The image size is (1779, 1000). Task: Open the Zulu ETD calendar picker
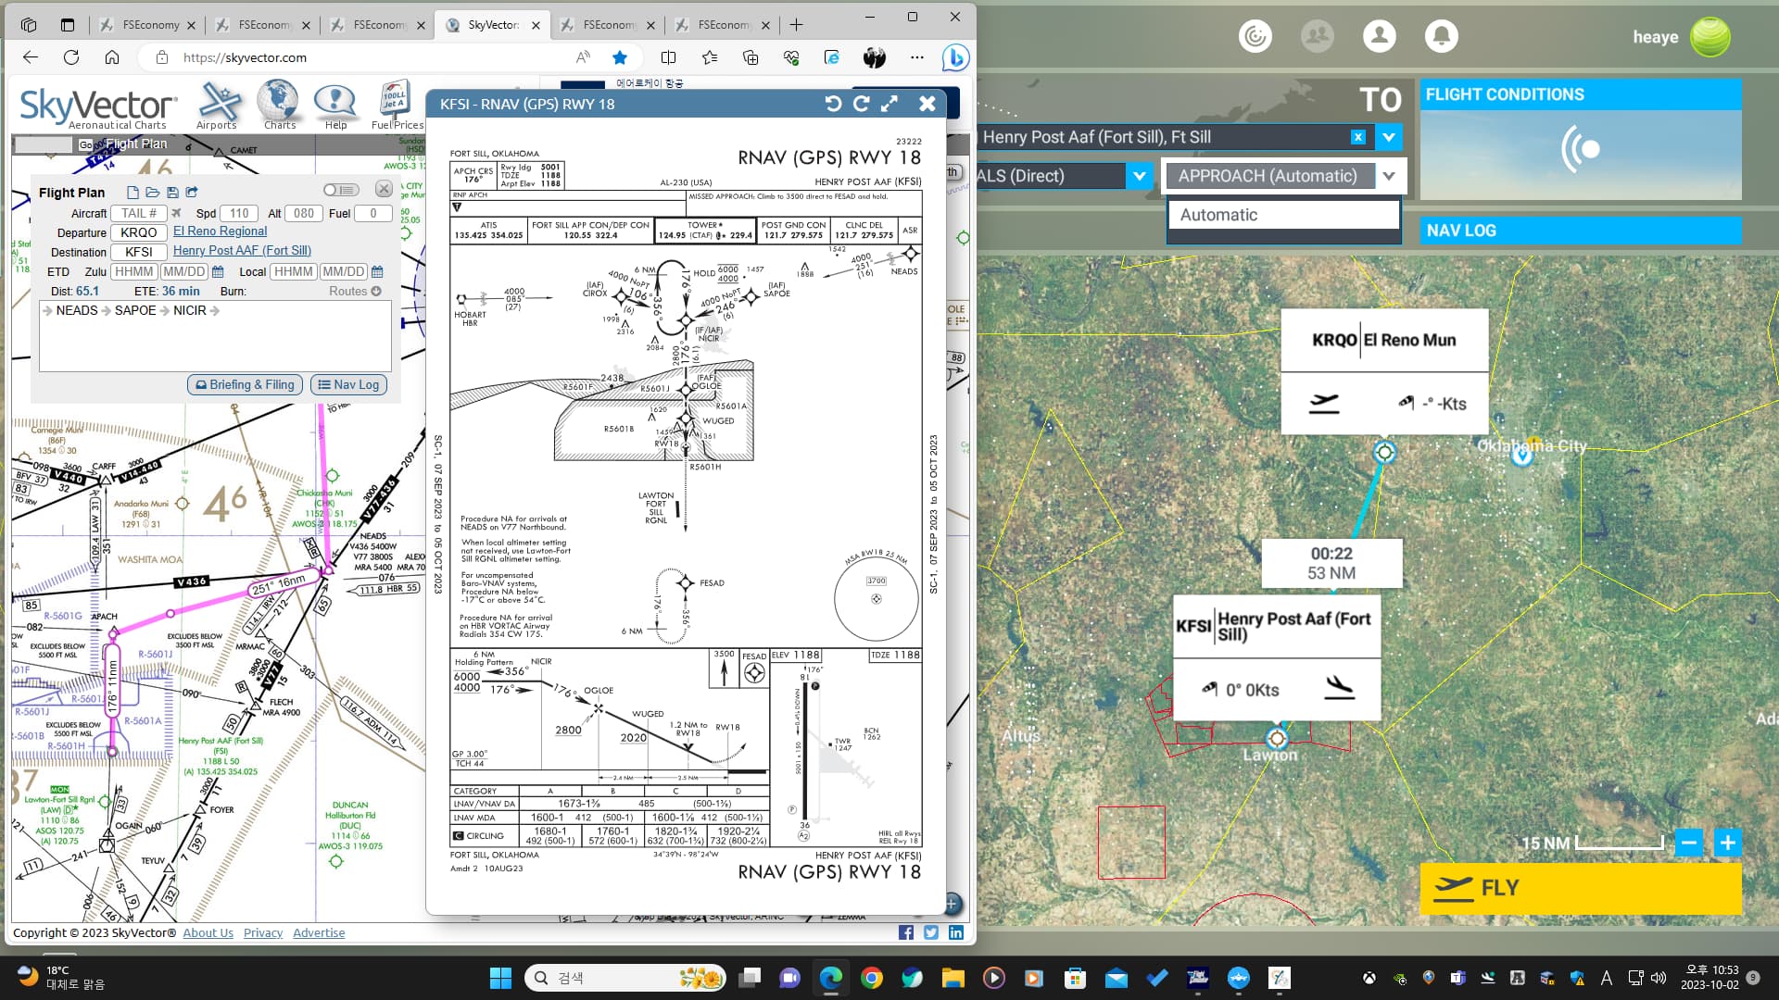(x=218, y=272)
